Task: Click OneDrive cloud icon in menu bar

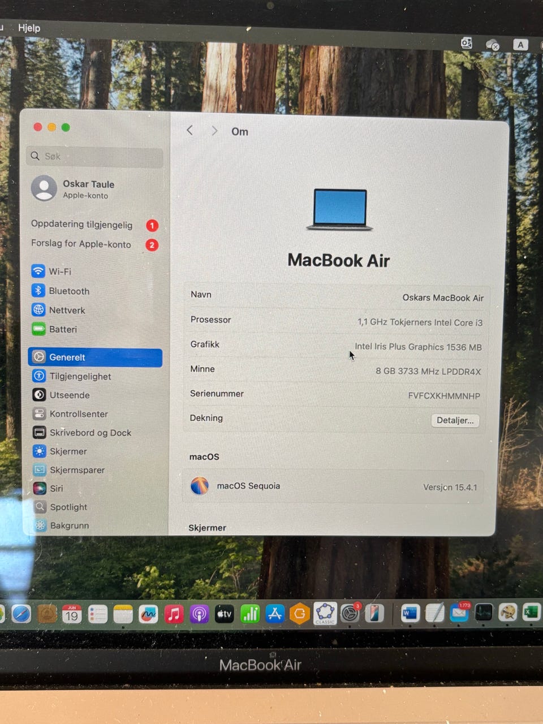Action: [493, 45]
